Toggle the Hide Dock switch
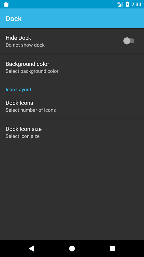 pos(129,41)
